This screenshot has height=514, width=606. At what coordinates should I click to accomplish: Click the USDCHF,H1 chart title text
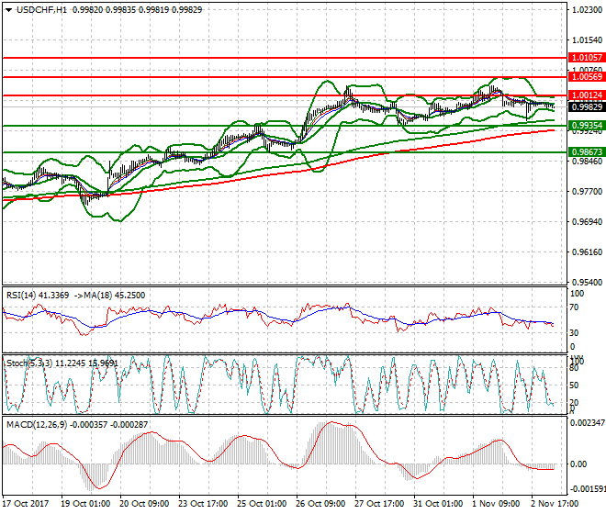41,10
